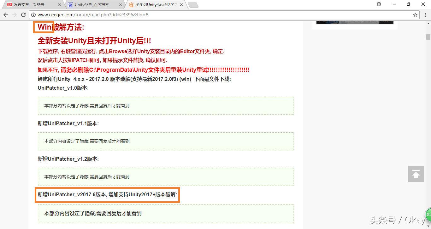The width and height of the screenshot is (431, 229).
Task: Click the hidden-content box under UniPatcher_v1.2
Action: coord(166,177)
